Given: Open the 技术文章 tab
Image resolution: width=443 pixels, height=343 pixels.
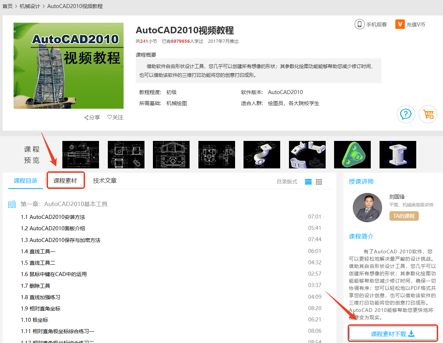Looking at the screenshot, I should [x=105, y=180].
